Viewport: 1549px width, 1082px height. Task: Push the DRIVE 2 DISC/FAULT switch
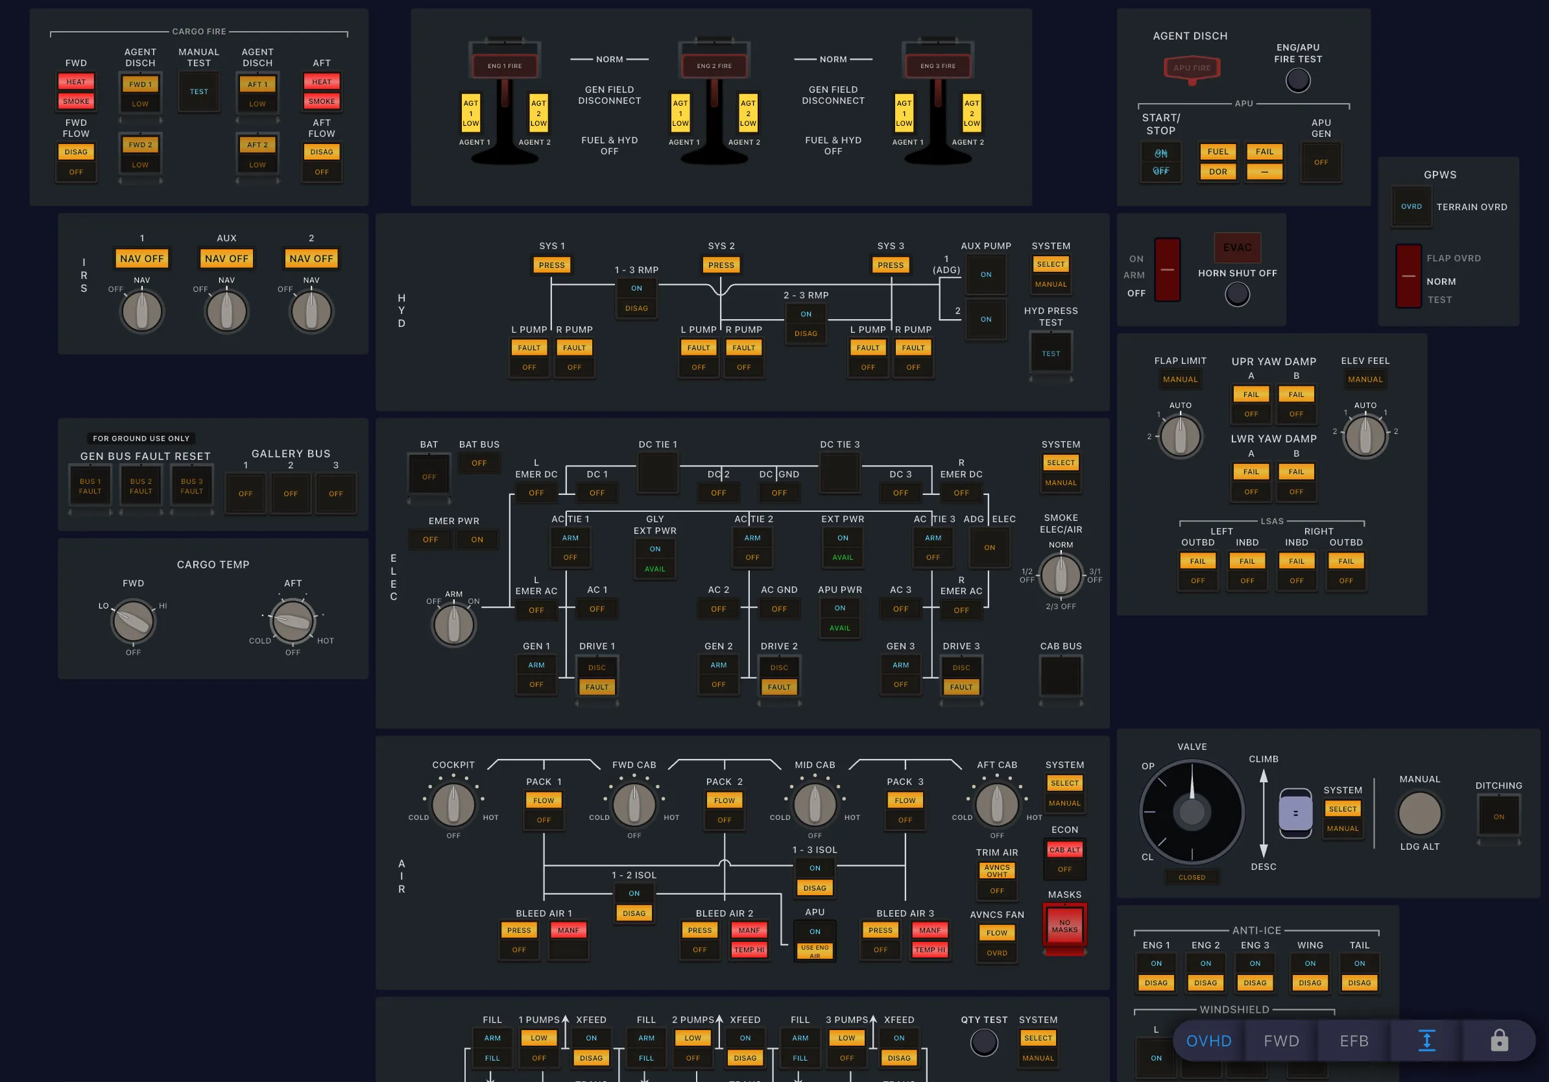click(x=778, y=677)
